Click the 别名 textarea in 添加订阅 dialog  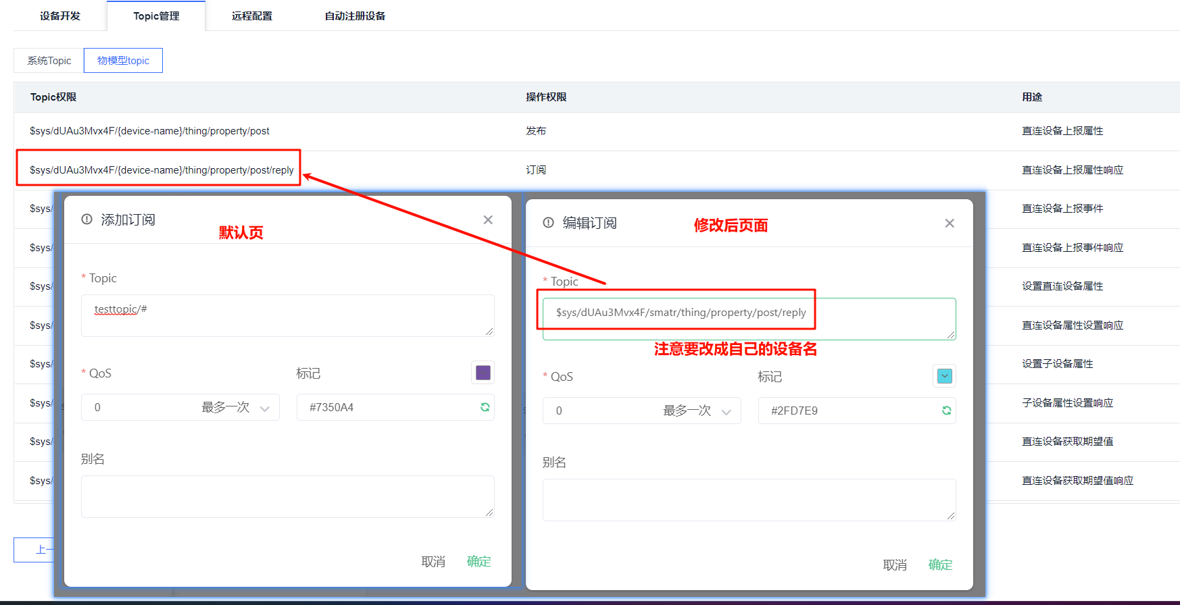point(288,496)
